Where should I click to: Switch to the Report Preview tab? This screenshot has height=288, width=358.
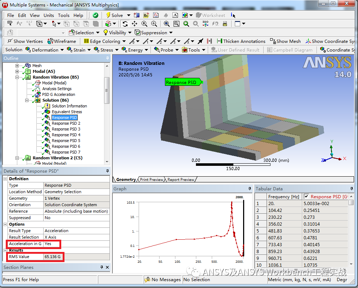181,180
